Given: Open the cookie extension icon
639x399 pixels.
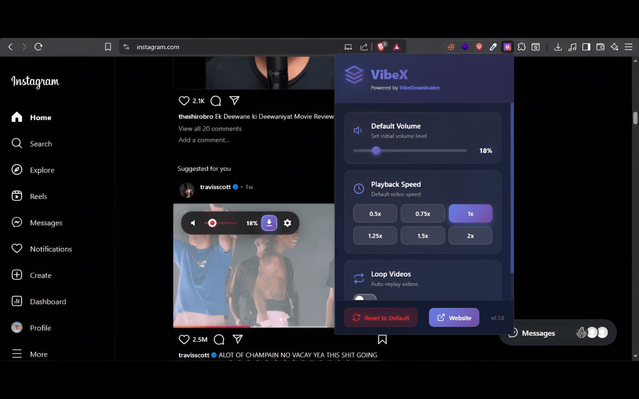Looking at the screenshot, I should (451, 47).
